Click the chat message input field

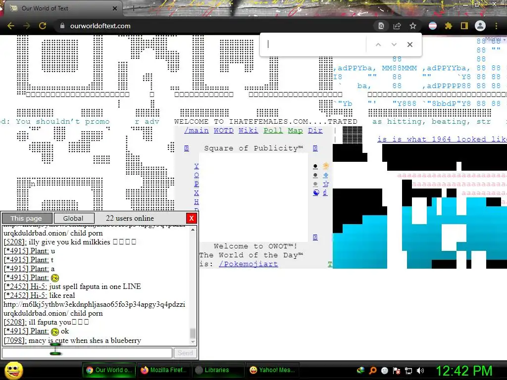coord(87,353)
